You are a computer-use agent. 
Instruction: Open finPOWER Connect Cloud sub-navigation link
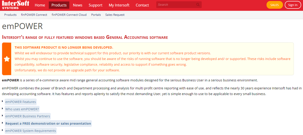(x=69, y=15)
